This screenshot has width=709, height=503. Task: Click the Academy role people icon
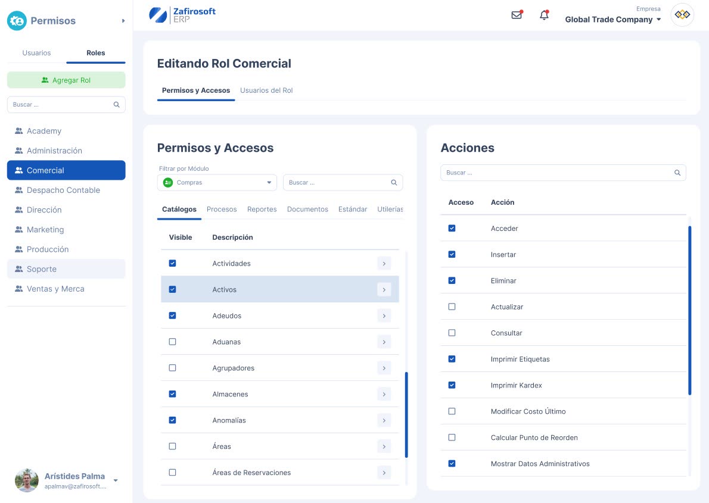tap(18, 131)
